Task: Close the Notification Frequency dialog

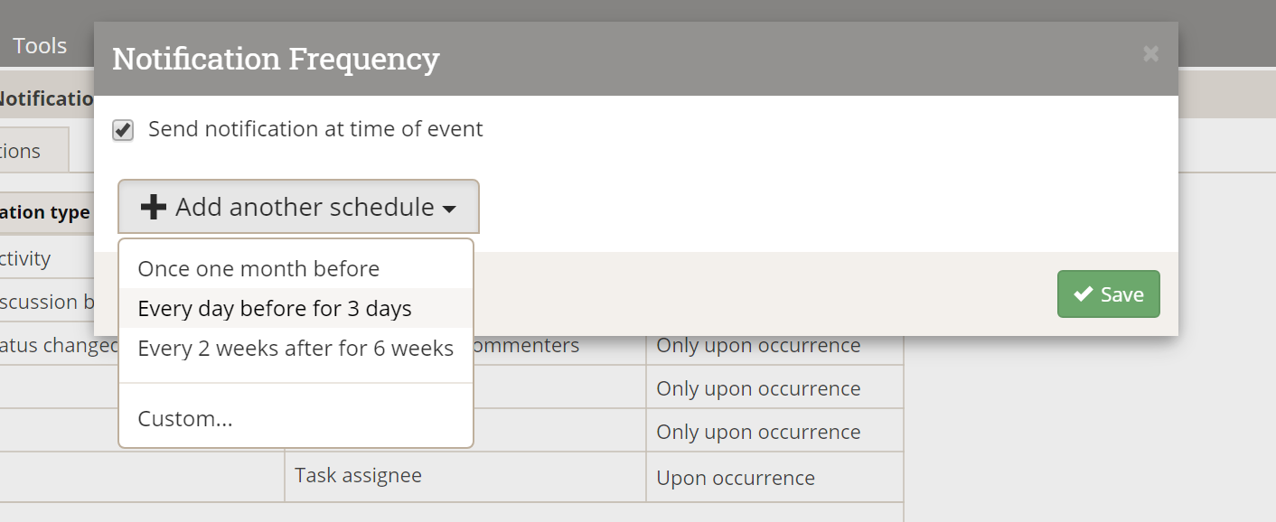Action: click(x=1150, y=54)
